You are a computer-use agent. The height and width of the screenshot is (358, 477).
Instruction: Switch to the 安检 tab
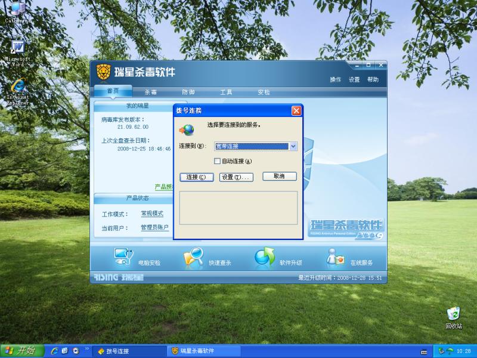click(x=264, y=92)
